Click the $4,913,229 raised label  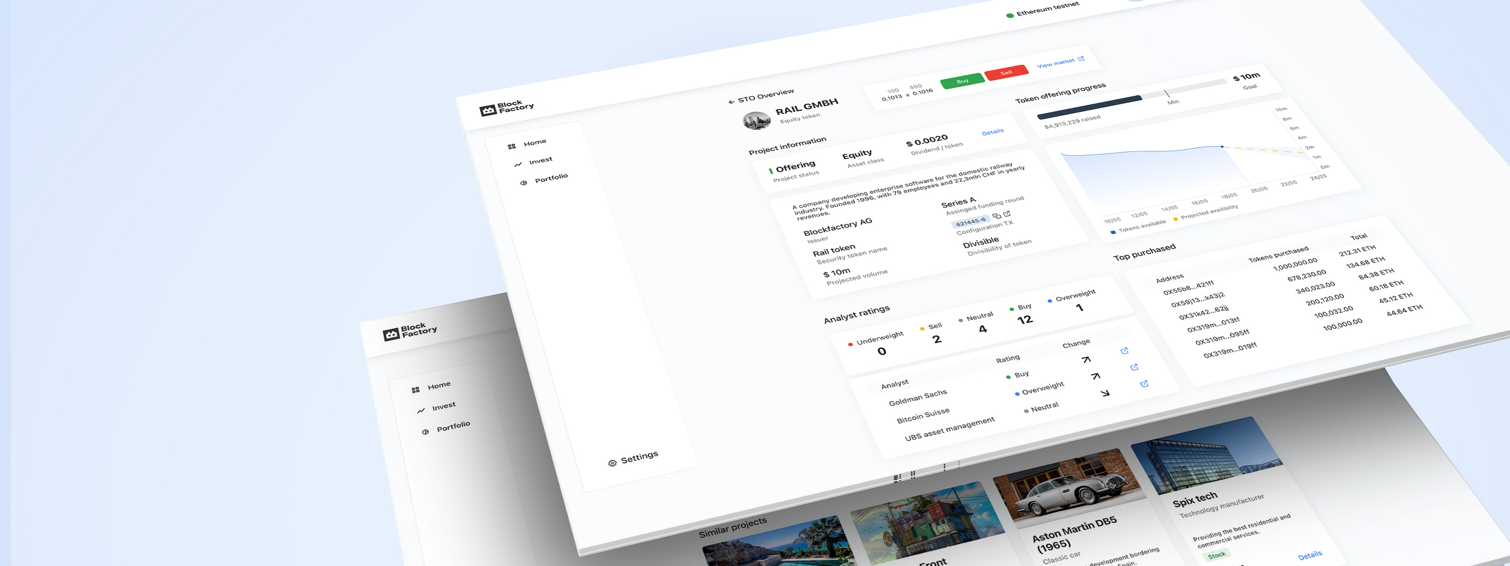click(1072, 122)
